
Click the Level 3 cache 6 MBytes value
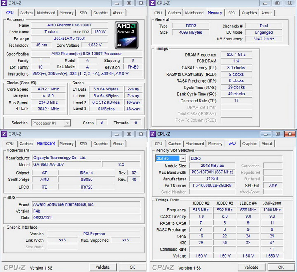pos(106,109)
